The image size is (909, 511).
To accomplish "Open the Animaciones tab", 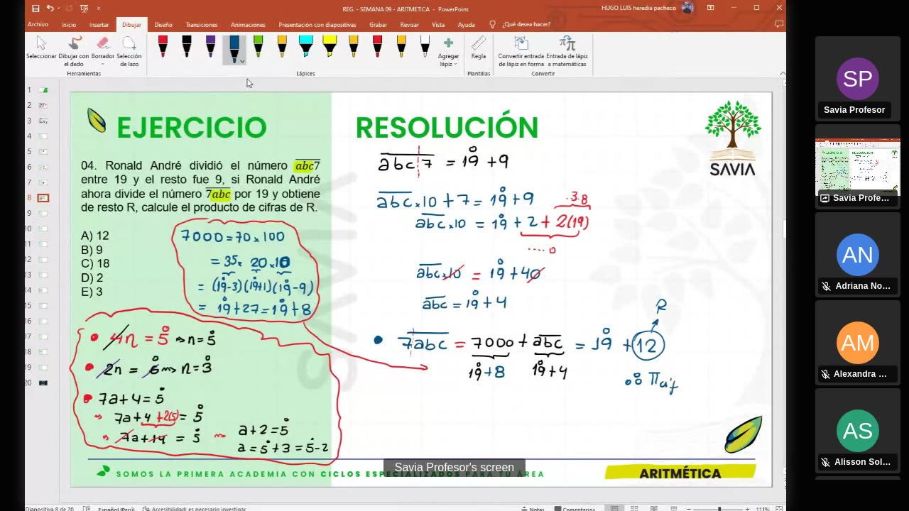I will pos(248,24).
